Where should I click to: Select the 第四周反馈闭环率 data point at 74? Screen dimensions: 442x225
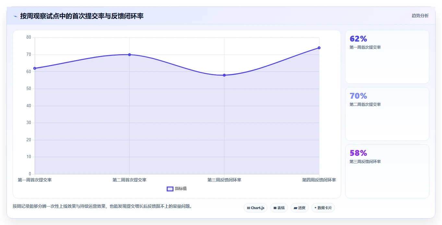coord(319,48)
